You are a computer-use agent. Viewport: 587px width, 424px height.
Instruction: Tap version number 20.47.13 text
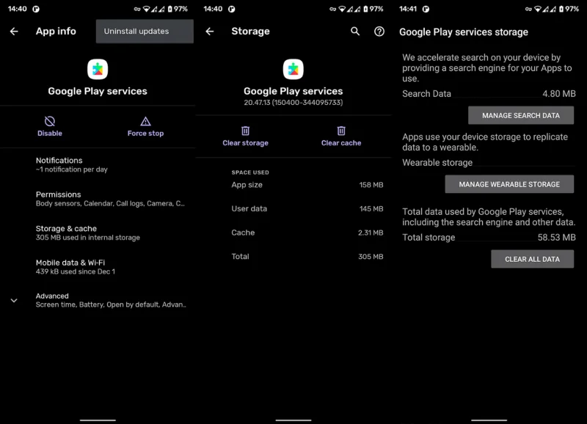293,103
